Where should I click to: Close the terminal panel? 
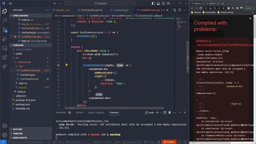point(185,112)
